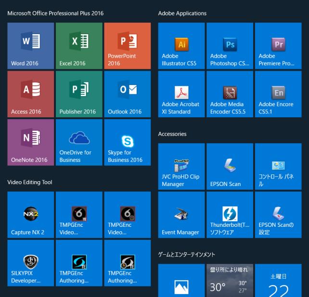This screenshot has width=309, height=297.
Task: Open the Word 2016 tile
Action: point(30,46)
